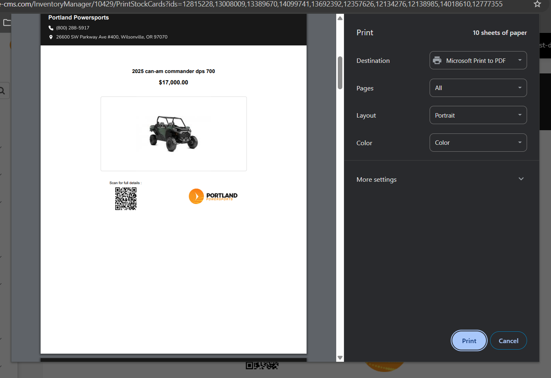Open the Layout dropdown set to Portrait

click(478, 115)
